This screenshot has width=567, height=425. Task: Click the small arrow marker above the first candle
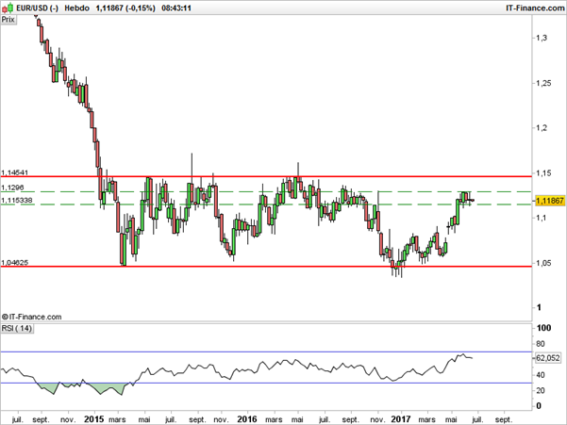pyautogui.click(x=36, y=16)
